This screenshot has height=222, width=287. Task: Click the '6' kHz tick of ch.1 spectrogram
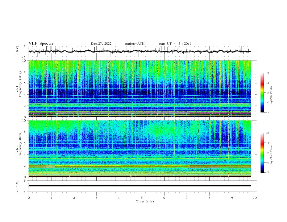[25, 83]
